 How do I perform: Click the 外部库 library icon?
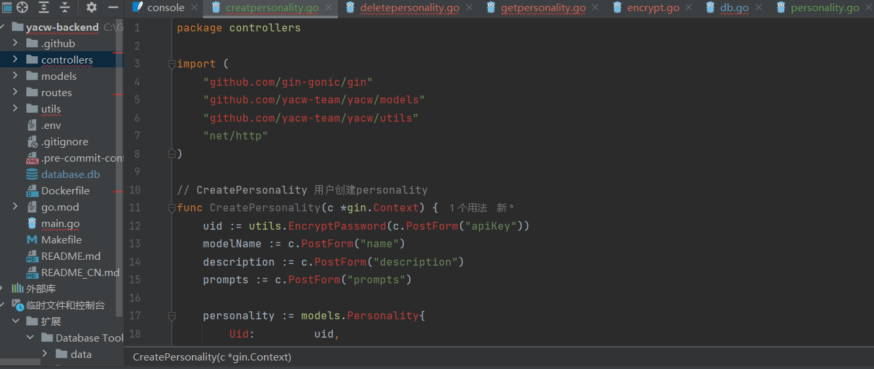point(18,289)
